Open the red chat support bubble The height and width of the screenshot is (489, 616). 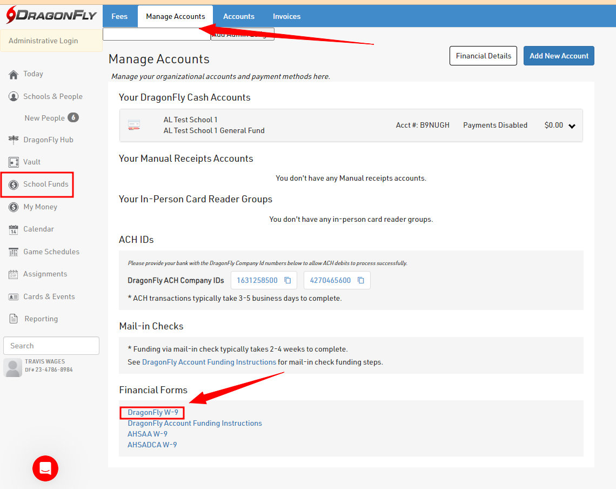click(x=45, y=468)
